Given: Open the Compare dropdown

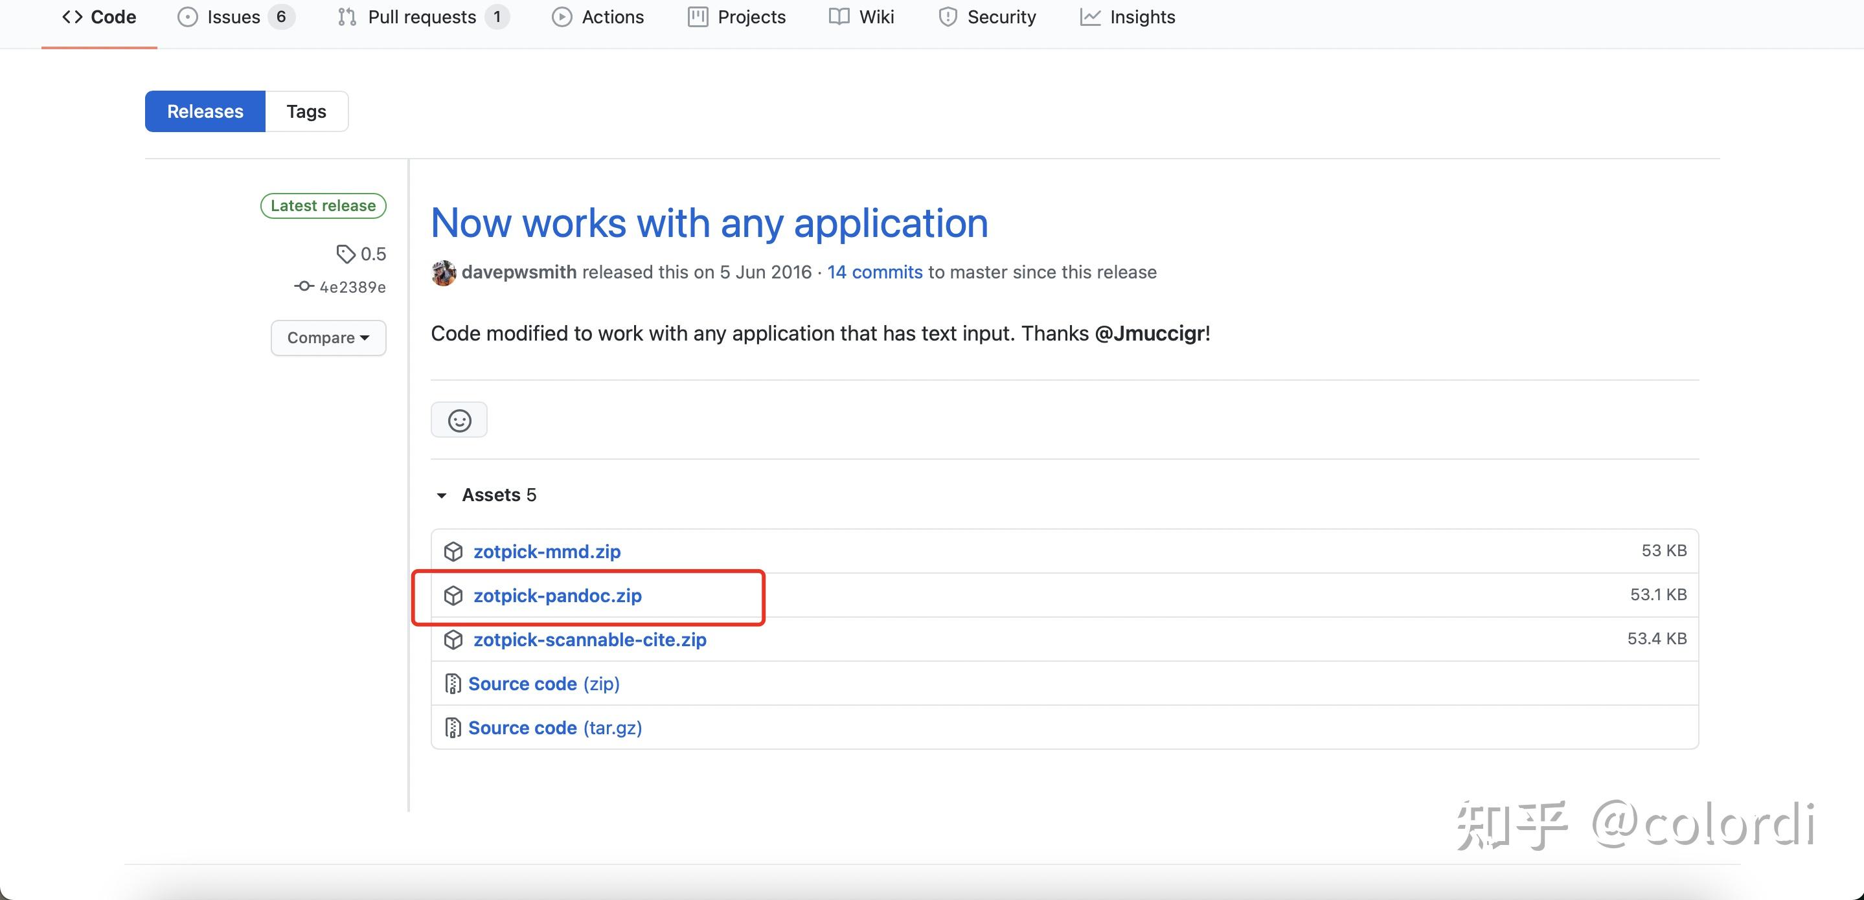Looking at the screenshot, I should [328, 338].
